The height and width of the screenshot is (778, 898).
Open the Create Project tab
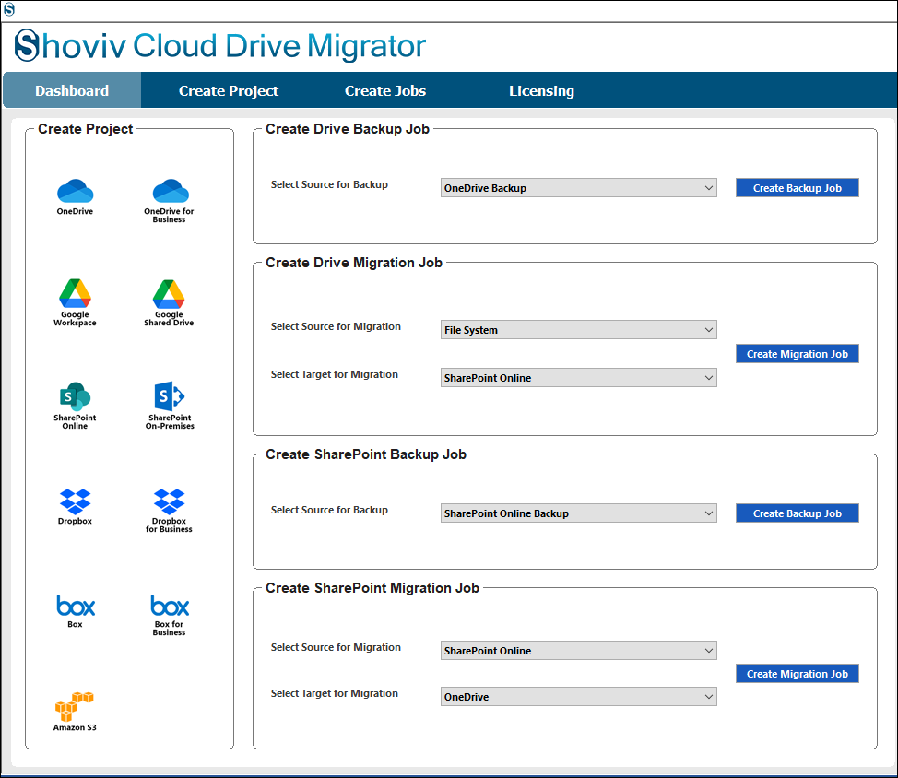point(229,90)
